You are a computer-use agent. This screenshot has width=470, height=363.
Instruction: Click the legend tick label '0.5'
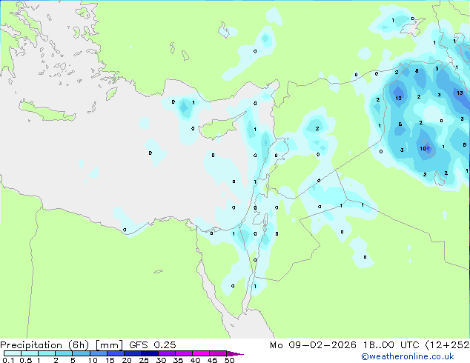point(25,360)
